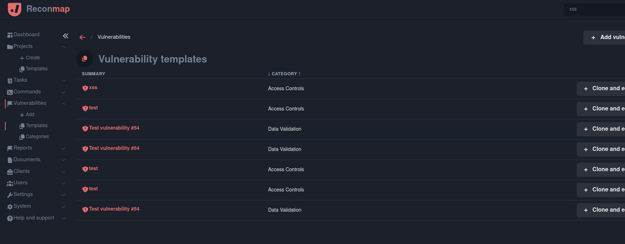Screen dimensions: 625x244
Task: Select the Clients icon in the sidebar
Action: tap(10, 171)
